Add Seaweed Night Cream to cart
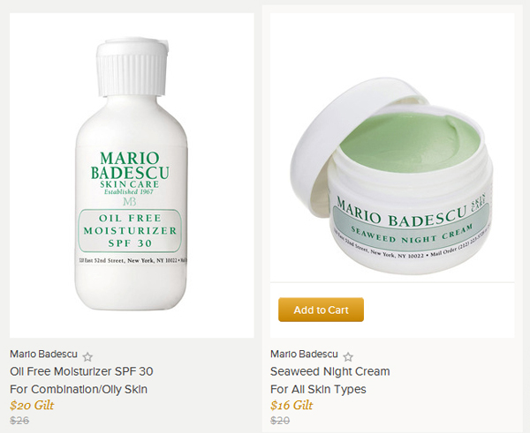530x433 pixels. (x=321, y=310)
